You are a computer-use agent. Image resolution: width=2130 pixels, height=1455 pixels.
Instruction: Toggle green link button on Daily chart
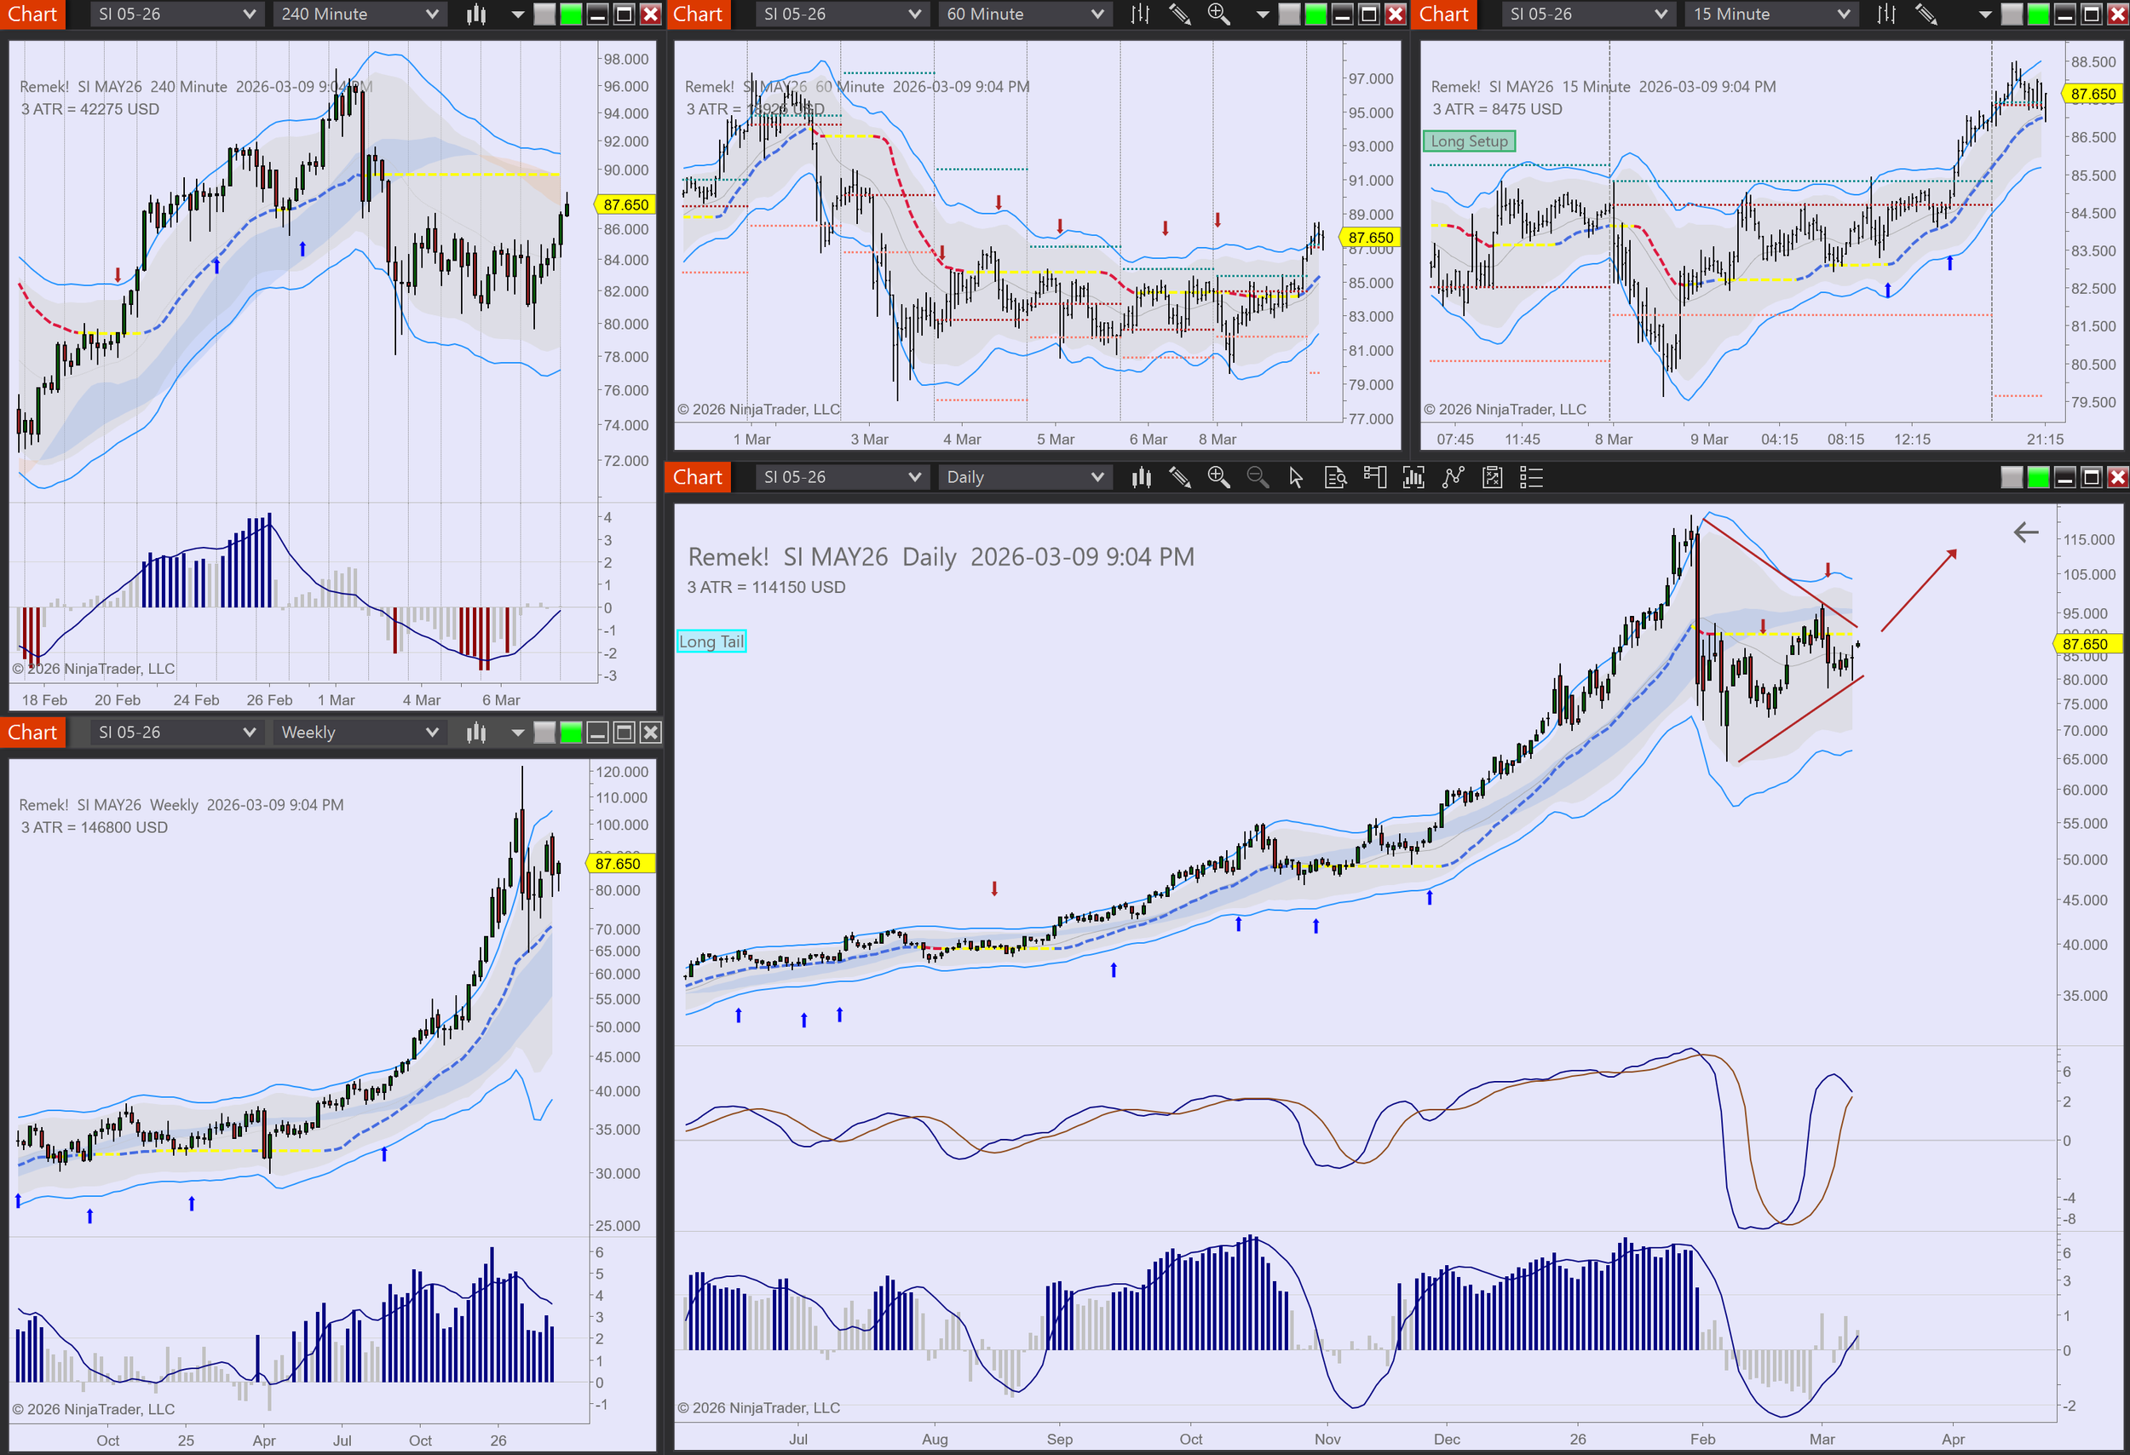[2038, 477]
